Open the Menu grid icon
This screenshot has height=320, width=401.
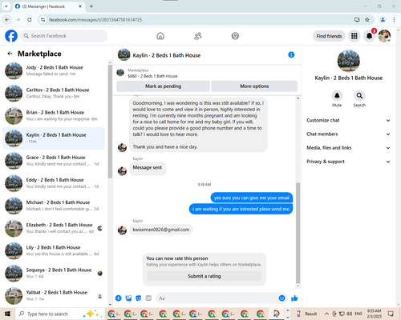(354, 36)
